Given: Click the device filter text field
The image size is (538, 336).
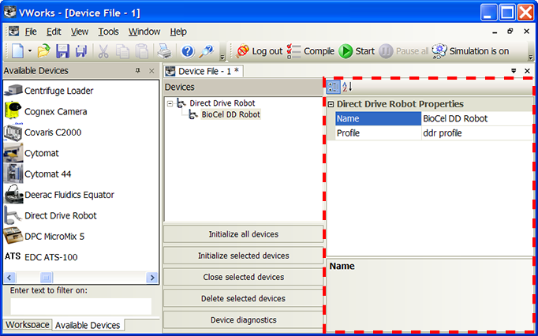Looking at the screenshot, I should click(80, 306).
